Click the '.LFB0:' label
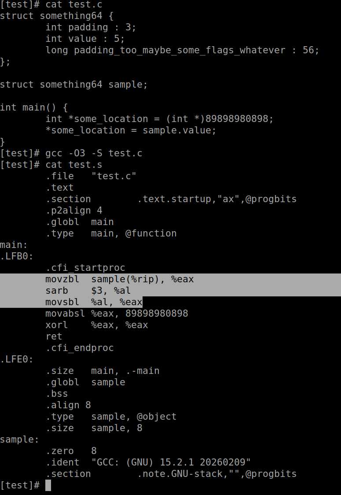341x495 pixels. point(17,256)
